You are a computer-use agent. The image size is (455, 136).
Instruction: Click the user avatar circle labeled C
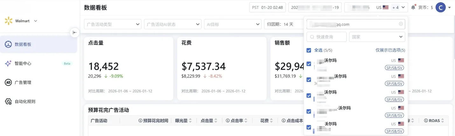pos(441,7)
